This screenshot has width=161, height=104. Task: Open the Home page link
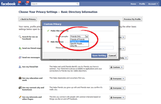coord(133,4)
